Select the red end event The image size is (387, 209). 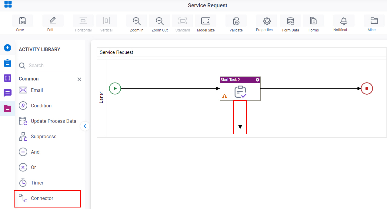367,89
